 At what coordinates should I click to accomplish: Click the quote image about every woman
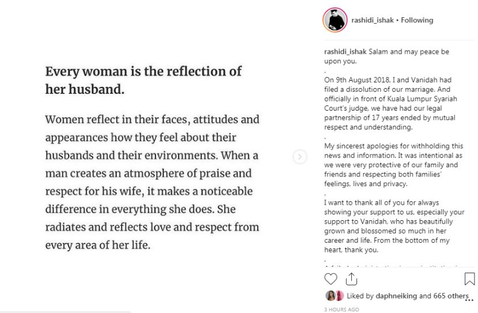coord(153,156)
